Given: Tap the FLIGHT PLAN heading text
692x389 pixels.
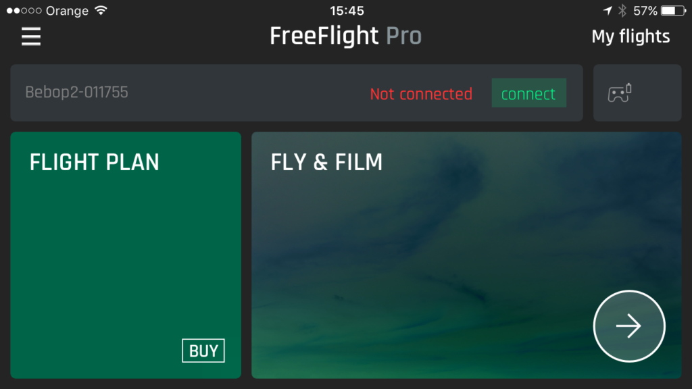Looking at the screenshot, I should (x=94, y=162).
